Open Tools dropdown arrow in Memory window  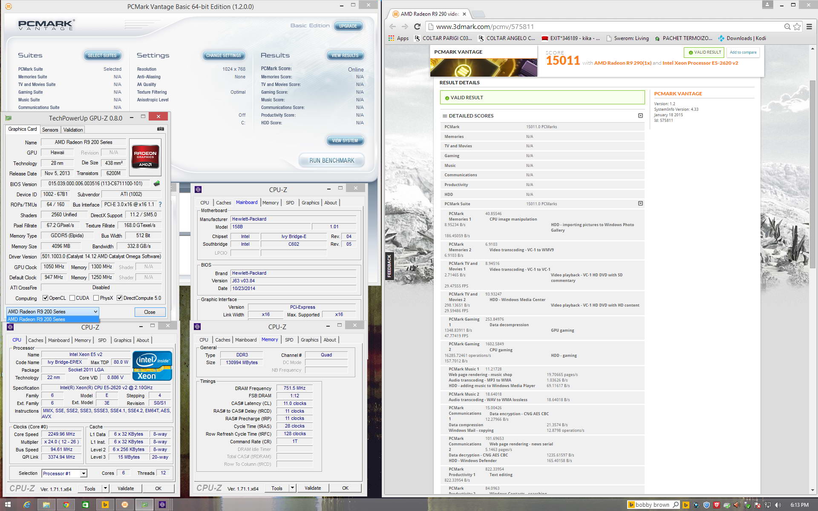click(292, 488)
